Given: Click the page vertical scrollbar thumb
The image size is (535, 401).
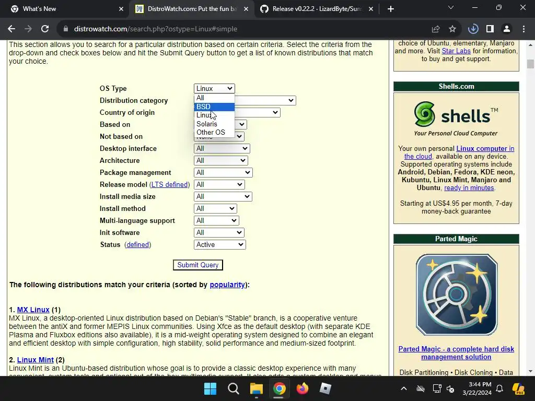Looking at the screenshot, I should [x=530, y=64].
